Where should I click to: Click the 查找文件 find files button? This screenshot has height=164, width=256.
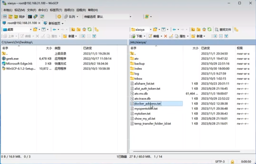[223, 30]
